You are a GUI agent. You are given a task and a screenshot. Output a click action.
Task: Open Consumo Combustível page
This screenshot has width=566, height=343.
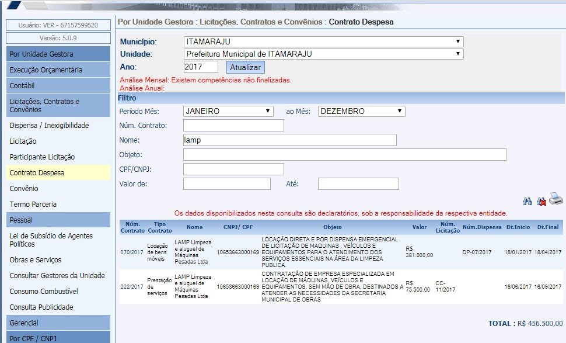tap(44, 292)
